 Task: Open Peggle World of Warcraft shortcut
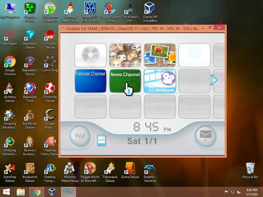(90, 172)
